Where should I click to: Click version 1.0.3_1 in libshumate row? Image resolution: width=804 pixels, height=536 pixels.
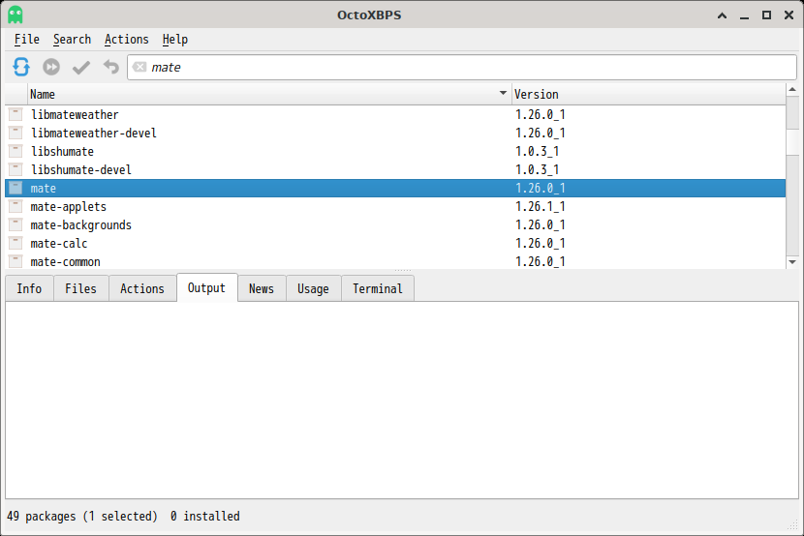point(537,152)
